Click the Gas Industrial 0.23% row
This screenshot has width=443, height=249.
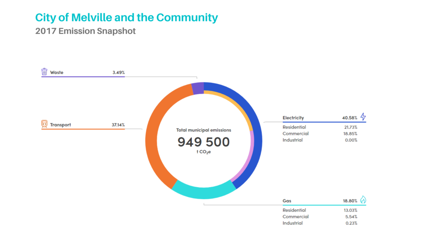[320, 223]
